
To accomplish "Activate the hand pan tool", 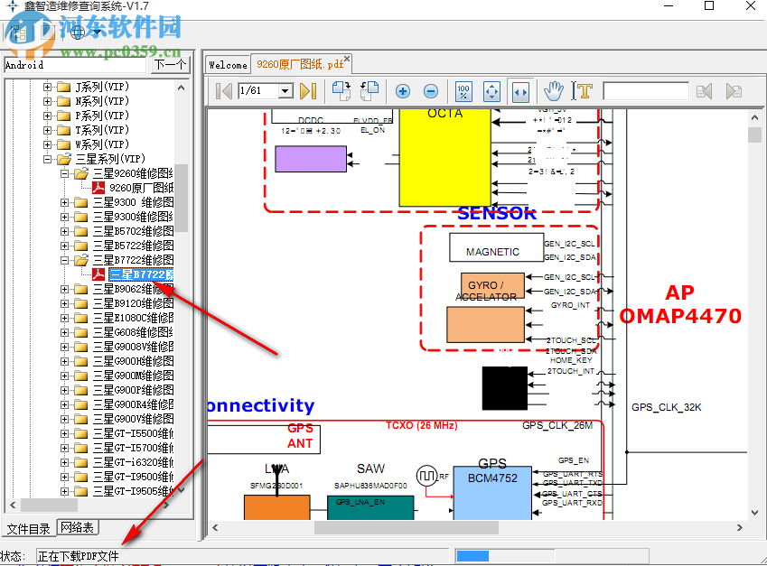I will tap(554, 91).
